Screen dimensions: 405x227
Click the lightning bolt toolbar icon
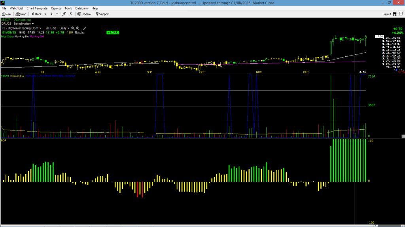pos(64,14)
